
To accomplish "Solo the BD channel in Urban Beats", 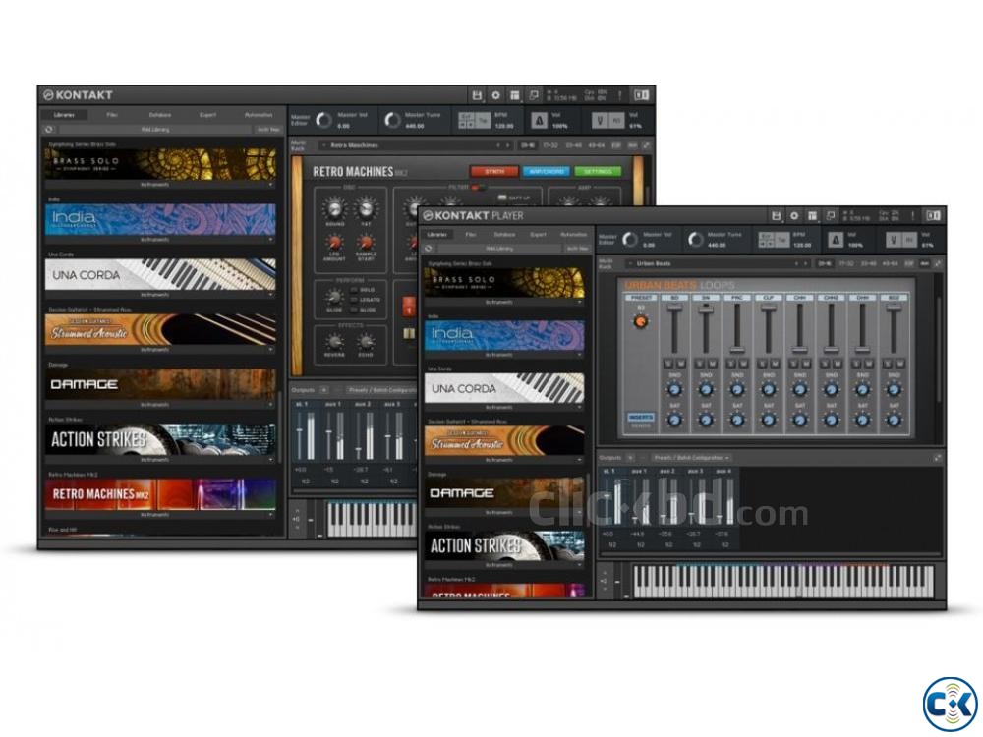I will pyautogui.click(x=668, y=364).
